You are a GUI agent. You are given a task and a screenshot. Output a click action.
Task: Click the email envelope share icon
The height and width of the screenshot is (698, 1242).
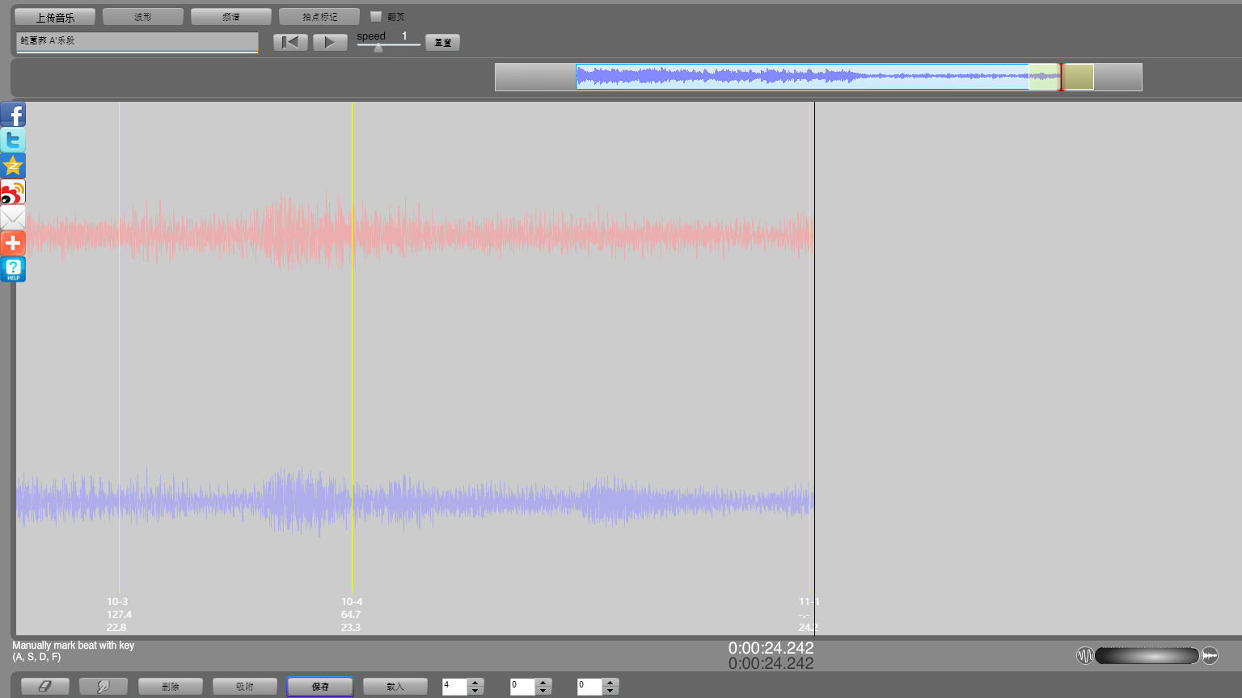click(13, 218)
